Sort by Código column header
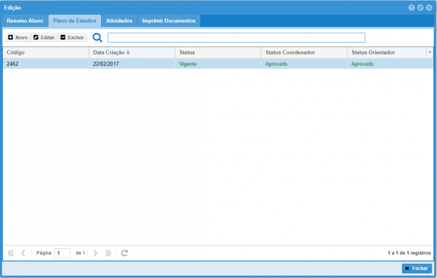This screenshot has height=278, width=437. tap(16, 53)
